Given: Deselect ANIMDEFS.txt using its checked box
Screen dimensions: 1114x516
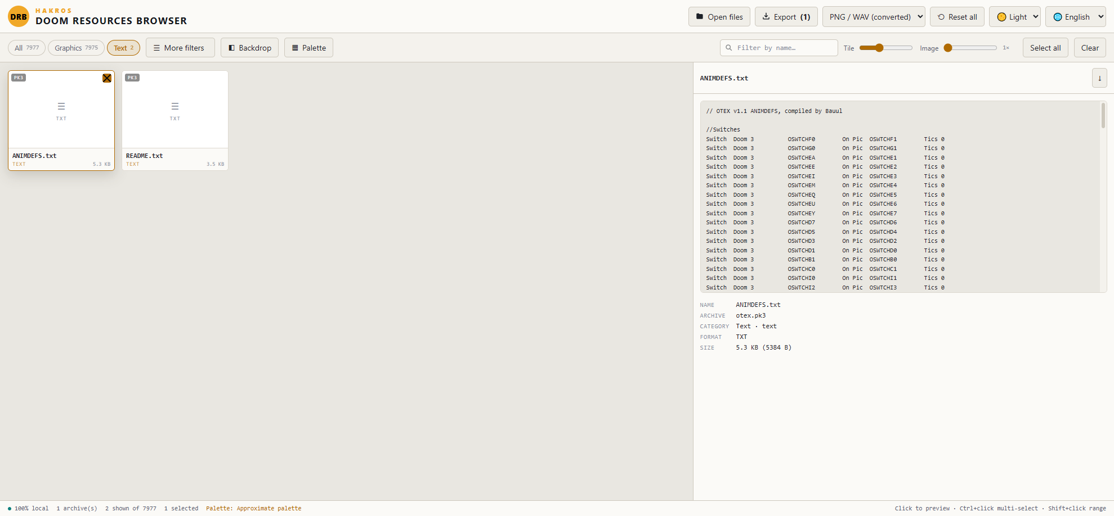Looking at the screenshot, I should click(107, 78).
